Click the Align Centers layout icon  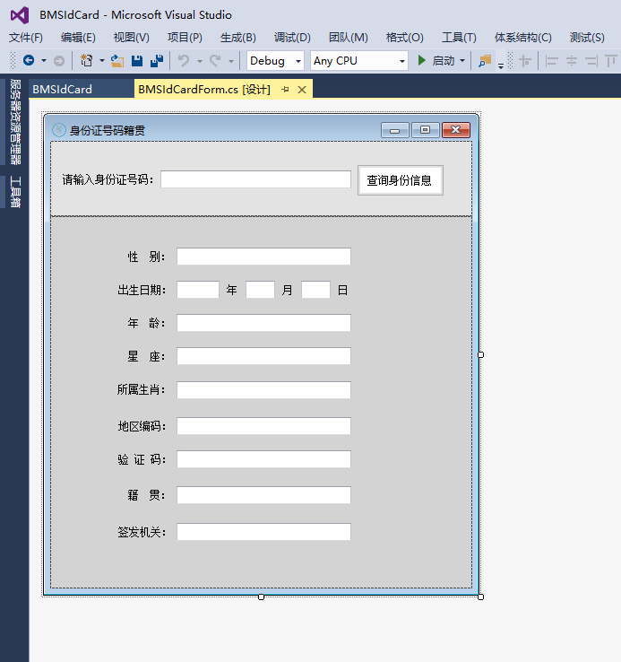(x=571, y=61)
